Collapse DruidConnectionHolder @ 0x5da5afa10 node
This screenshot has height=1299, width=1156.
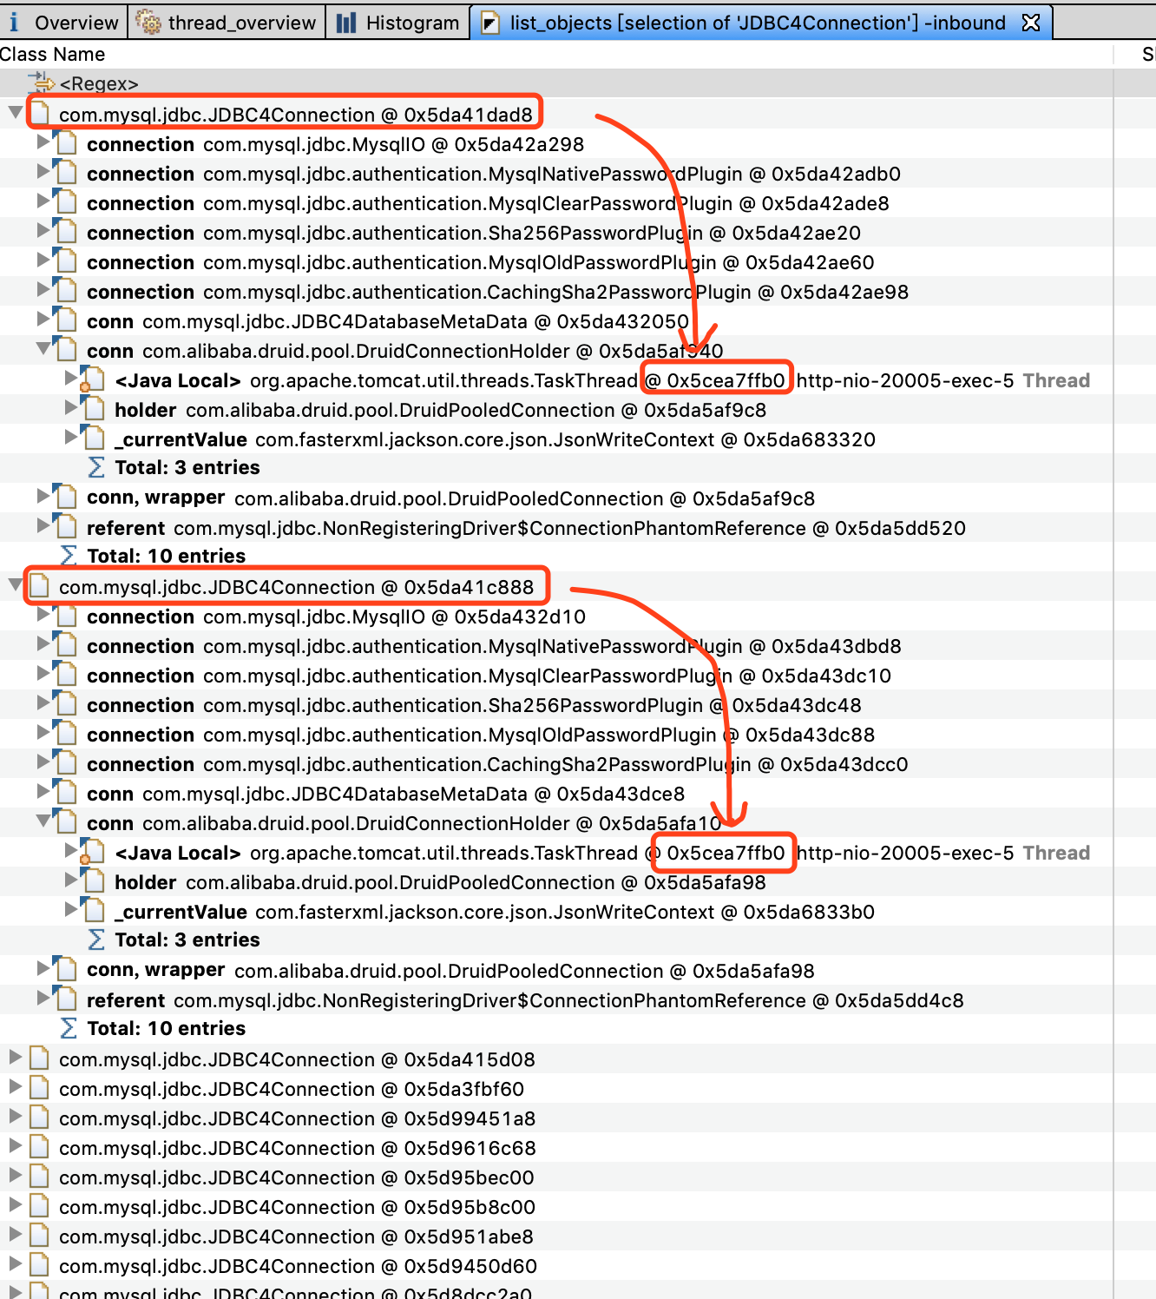click(43, 821)
